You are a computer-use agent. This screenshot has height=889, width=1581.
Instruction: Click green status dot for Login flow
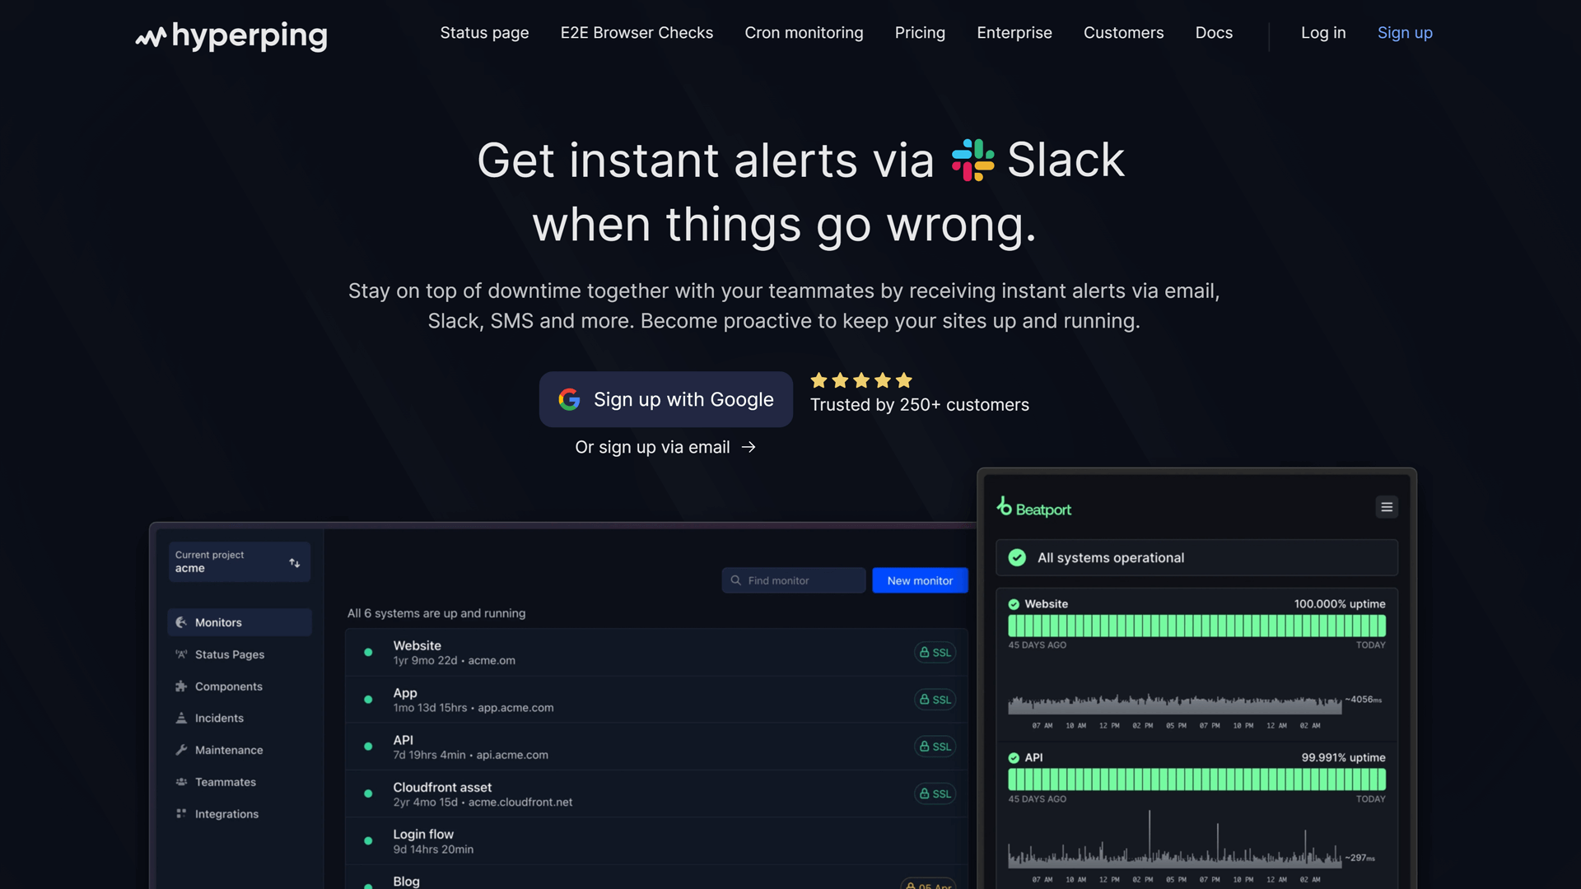pos(368,841)
